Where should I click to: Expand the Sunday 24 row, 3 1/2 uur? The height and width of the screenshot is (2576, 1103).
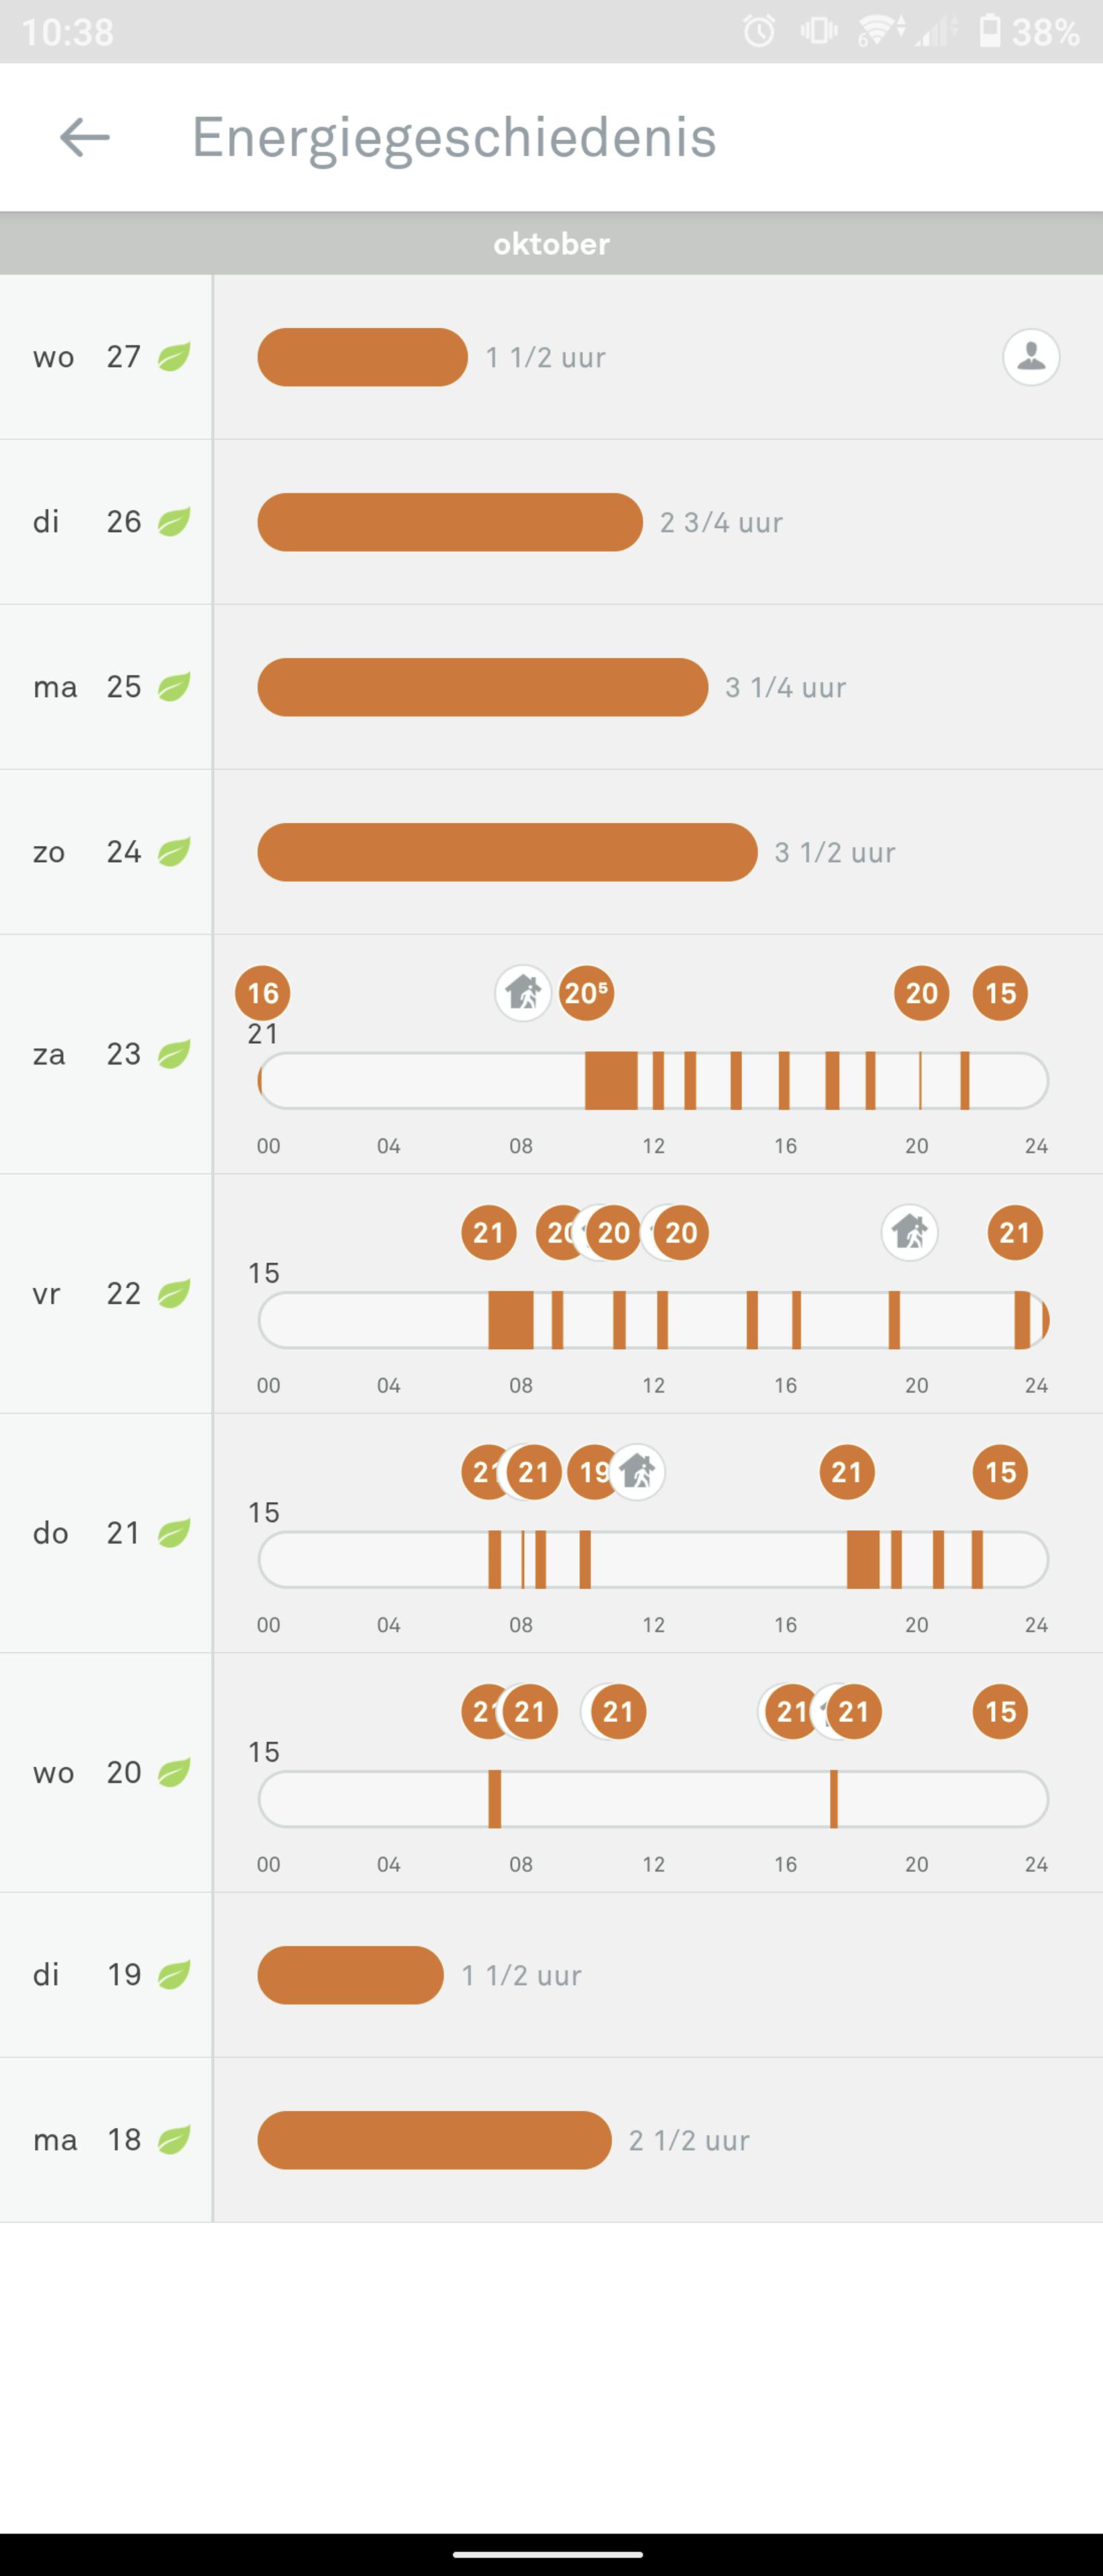pyautogui.click(x=507, y=852)
